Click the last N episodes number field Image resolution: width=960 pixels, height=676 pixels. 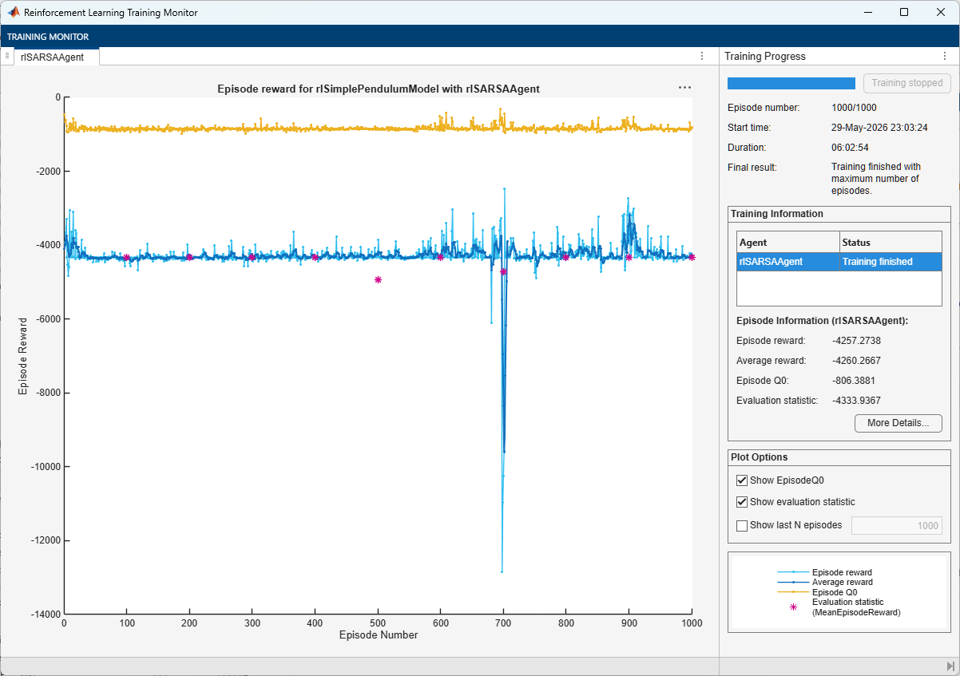point(897,525)
